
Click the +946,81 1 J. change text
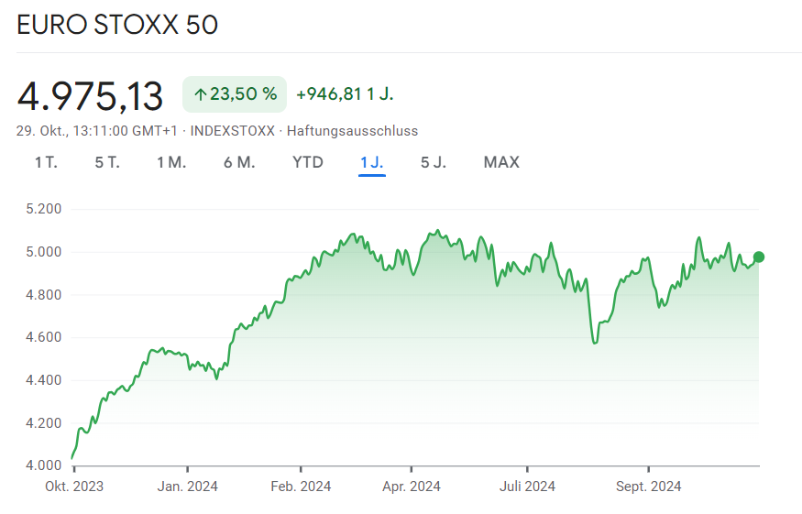[346, 94]
